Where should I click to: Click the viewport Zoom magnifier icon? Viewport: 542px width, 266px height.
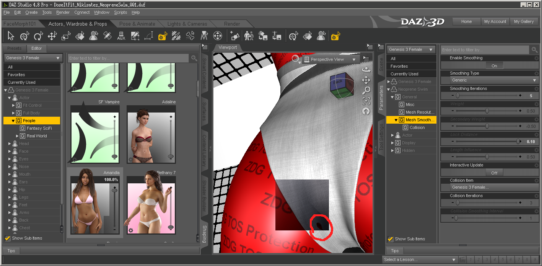pyautogui.click(x=366, y=90)
